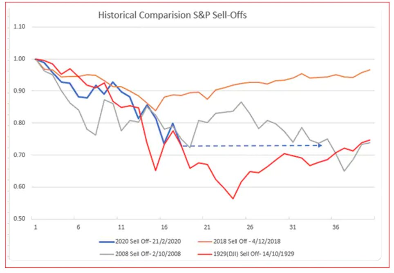Click the 1.00 y-axis label
394x273 pixels.
(x=19, y=59)
